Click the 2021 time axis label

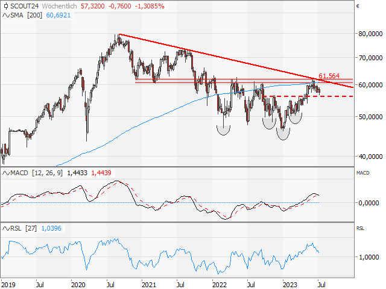click(x=149, y=285)
